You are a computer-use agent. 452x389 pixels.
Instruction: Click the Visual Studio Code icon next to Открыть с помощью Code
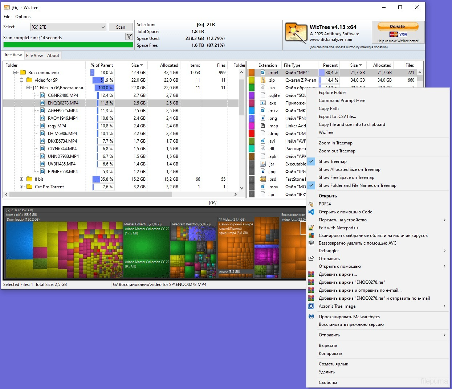pos(311,212)
